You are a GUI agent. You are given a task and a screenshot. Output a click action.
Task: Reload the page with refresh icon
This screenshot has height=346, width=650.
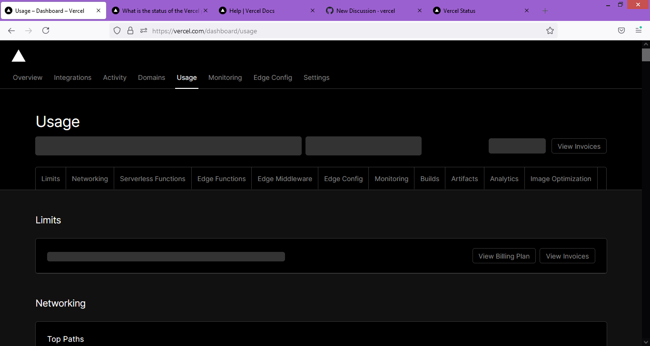[46, 30]
